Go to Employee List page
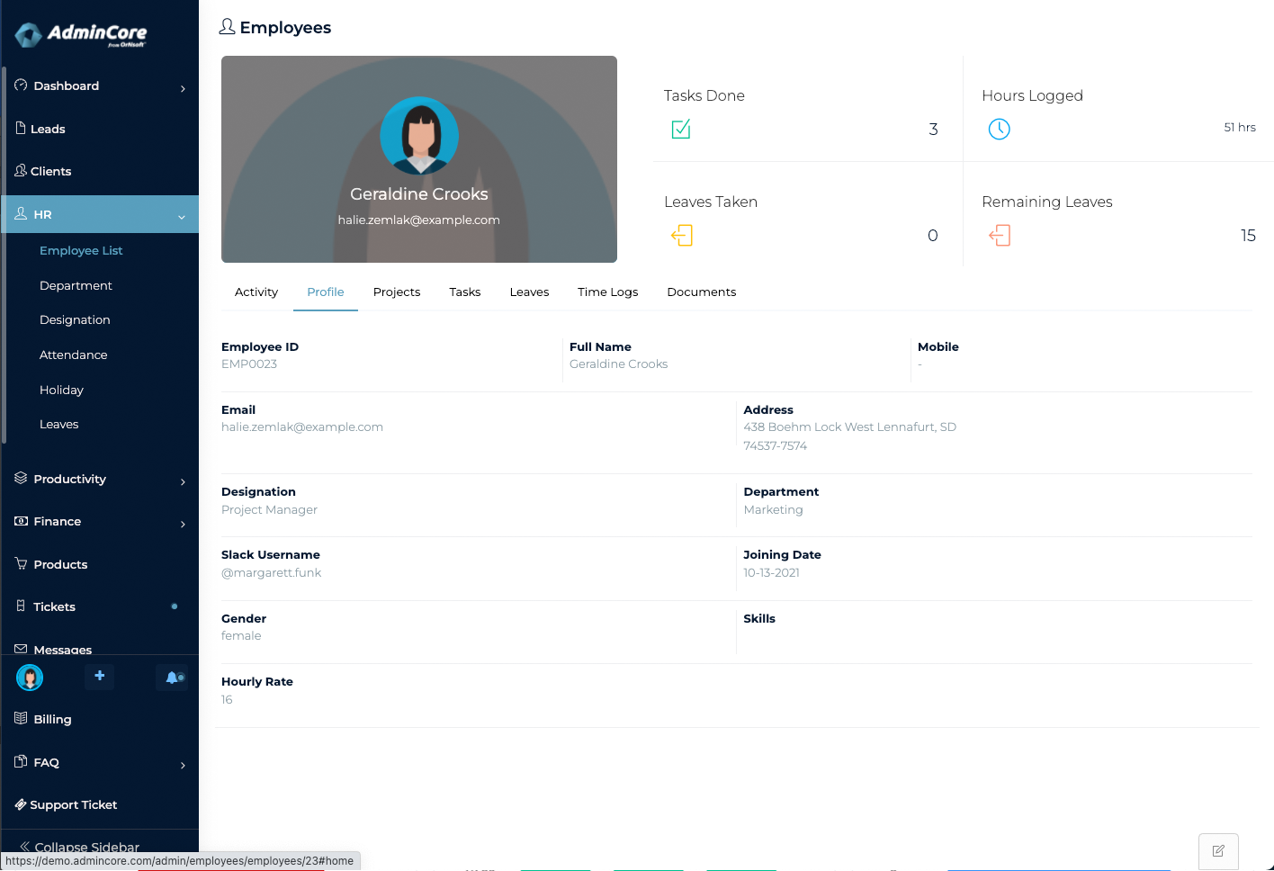 (81, 251)
